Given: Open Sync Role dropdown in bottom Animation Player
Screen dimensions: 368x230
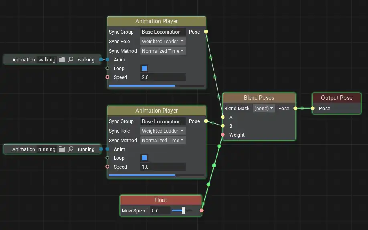Looking at the screenshot, I should click(x=163, y=131).
